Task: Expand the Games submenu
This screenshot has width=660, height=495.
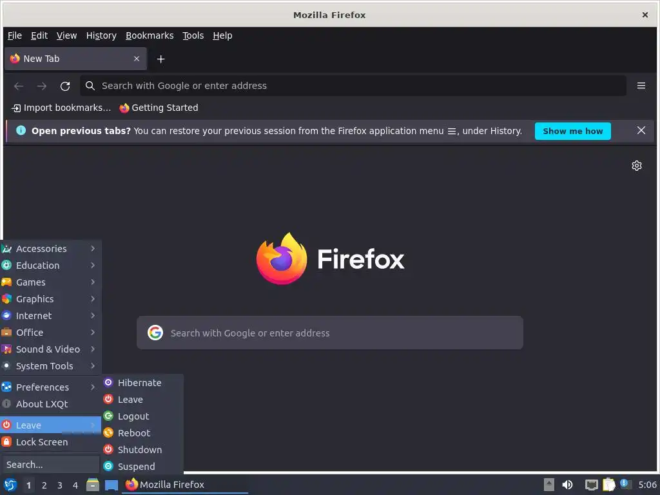Action: 50,282
